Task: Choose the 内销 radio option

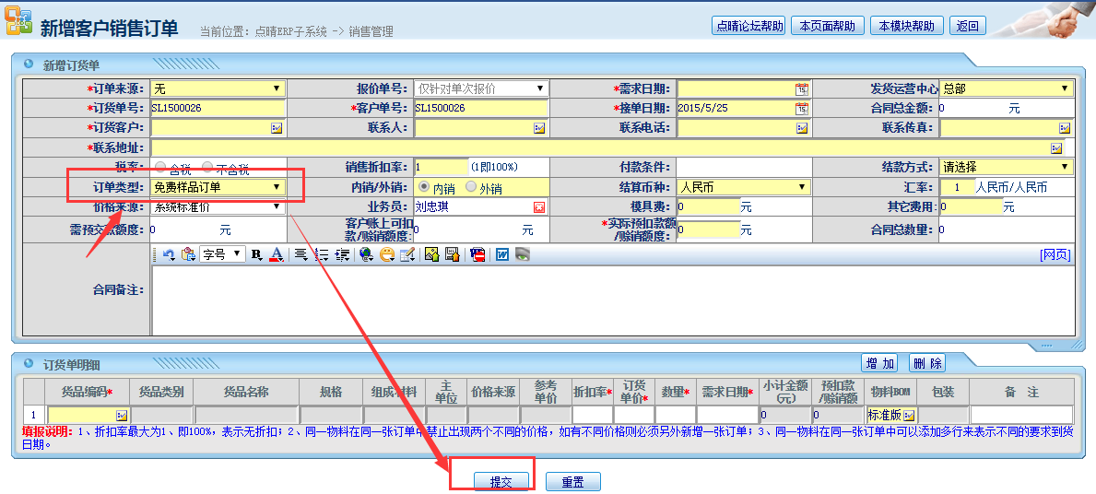Action: pos(424,187)
